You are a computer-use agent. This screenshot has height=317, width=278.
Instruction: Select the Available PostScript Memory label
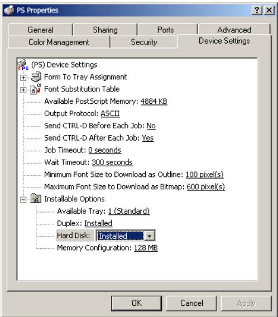[x=91, y=101]
